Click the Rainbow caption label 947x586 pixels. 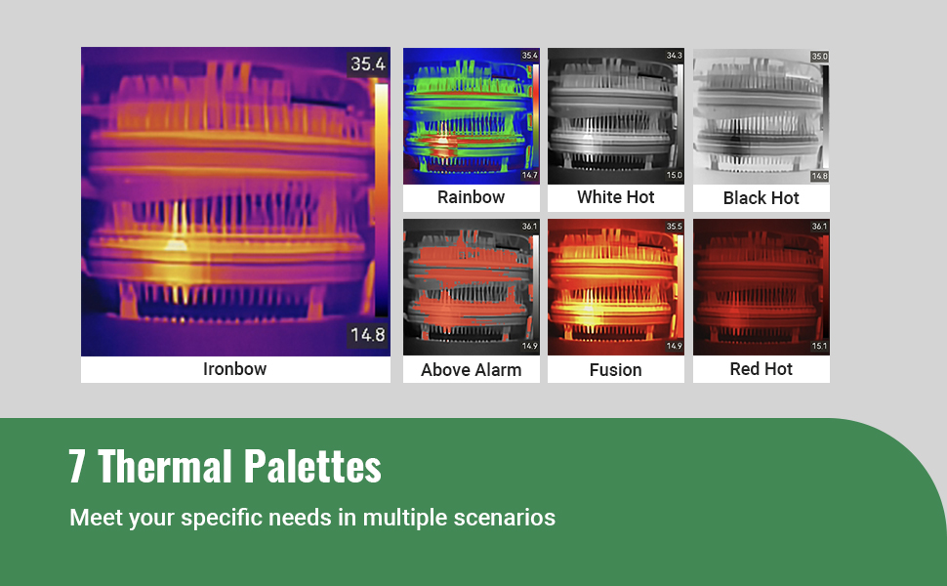[x=471, y=197]
